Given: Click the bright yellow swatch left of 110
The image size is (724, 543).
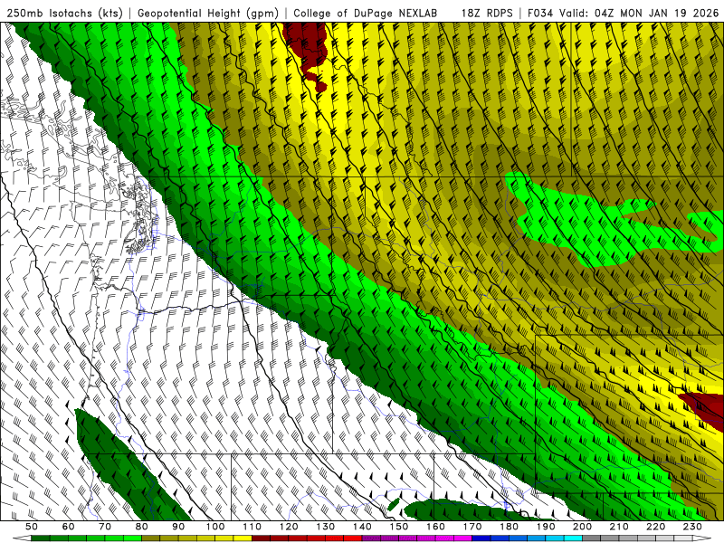Looking at the screenshot, I should click(x=243, y=538).
